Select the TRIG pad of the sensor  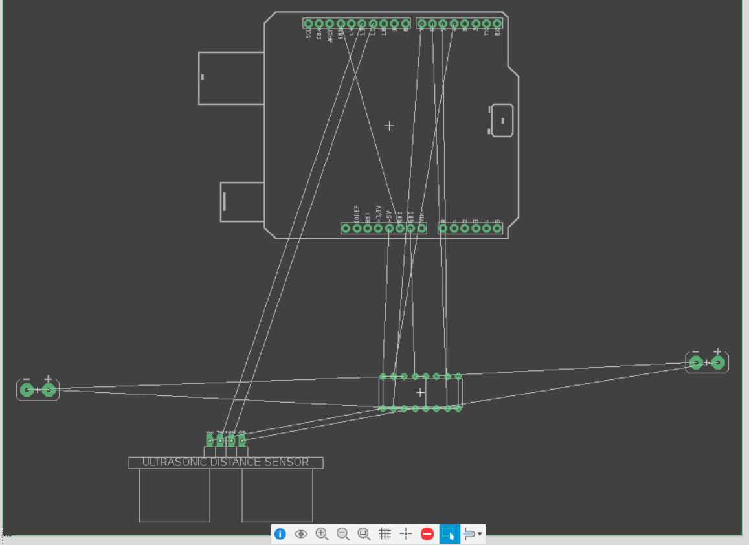(220, 441)
